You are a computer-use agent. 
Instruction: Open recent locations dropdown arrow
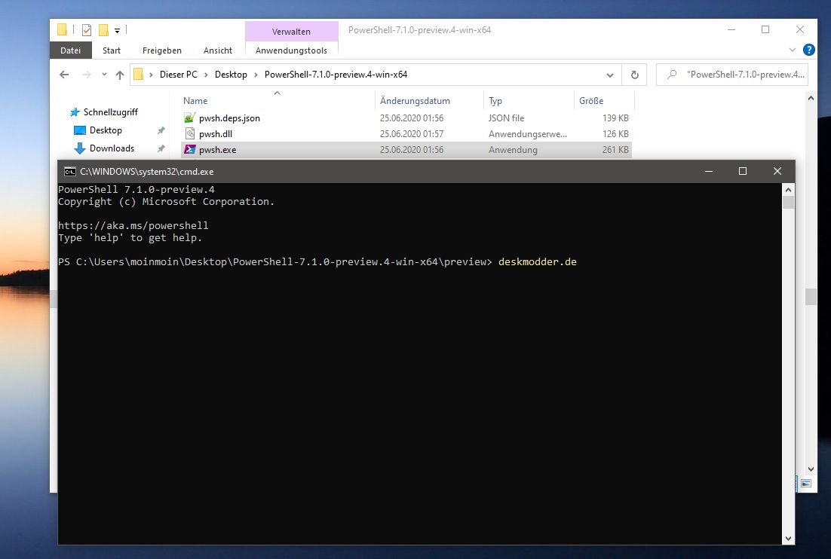pos(104,75)
